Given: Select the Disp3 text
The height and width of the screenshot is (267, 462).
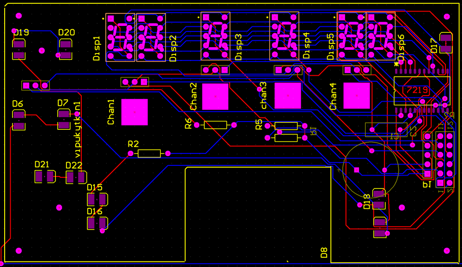Looking at the screenshot, I should click(238, 47).
